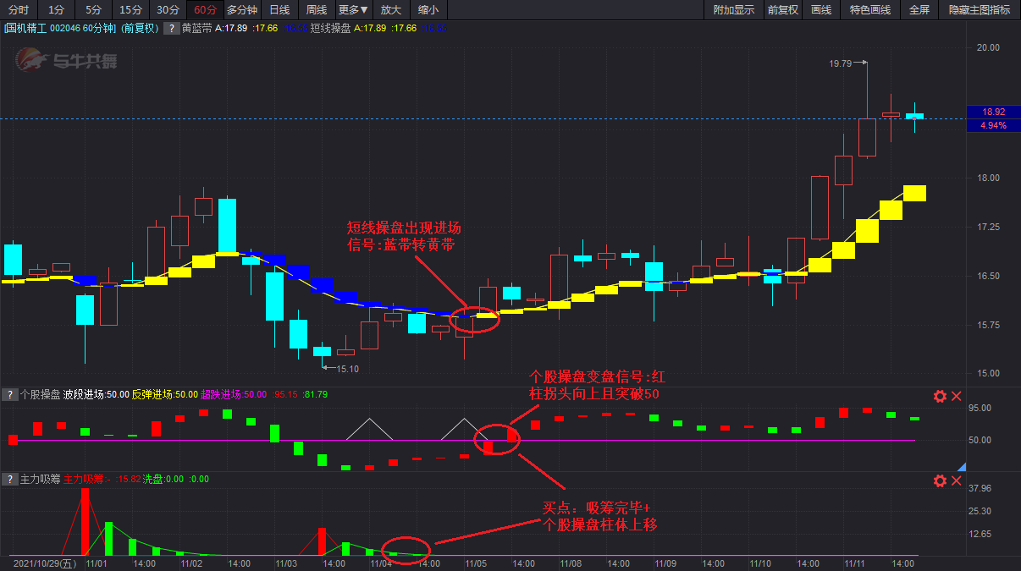The height and width of the screenshot is (571, 1021).
Task: Click the 19.79 high price marker
Action: pos(840,63)
